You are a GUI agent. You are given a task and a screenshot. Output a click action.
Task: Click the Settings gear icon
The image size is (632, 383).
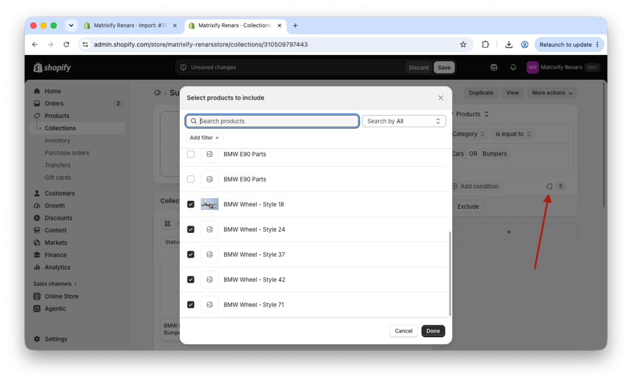pos(37,339)
